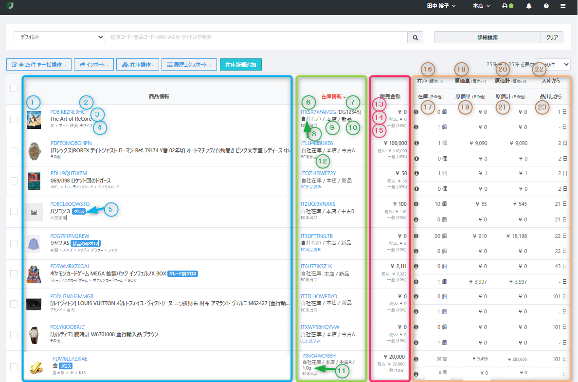Click info icon in The Art of ReCore sellable stock row
The width and height of the screenshot is (578, 382).
pos(416,112)
